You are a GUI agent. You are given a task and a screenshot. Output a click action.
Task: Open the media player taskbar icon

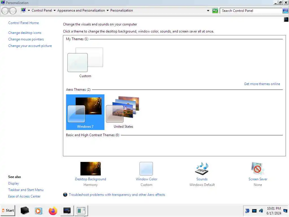(38, 211)
